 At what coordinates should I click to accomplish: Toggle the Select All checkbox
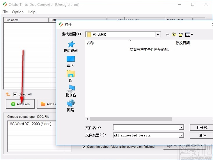point(15,94)
